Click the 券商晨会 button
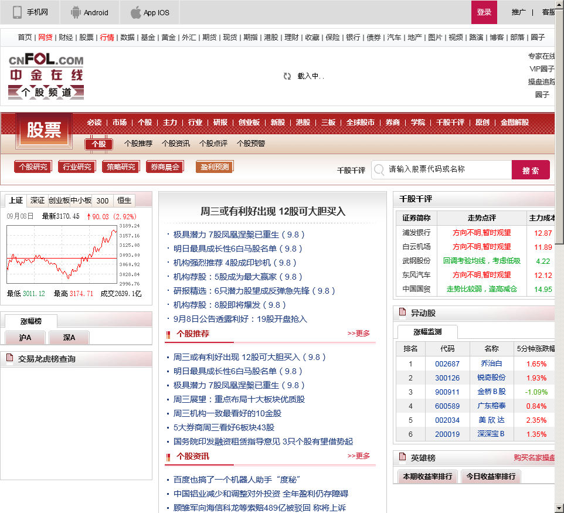The height and width of the screenshot is (513, 564). tap(165, 167)
